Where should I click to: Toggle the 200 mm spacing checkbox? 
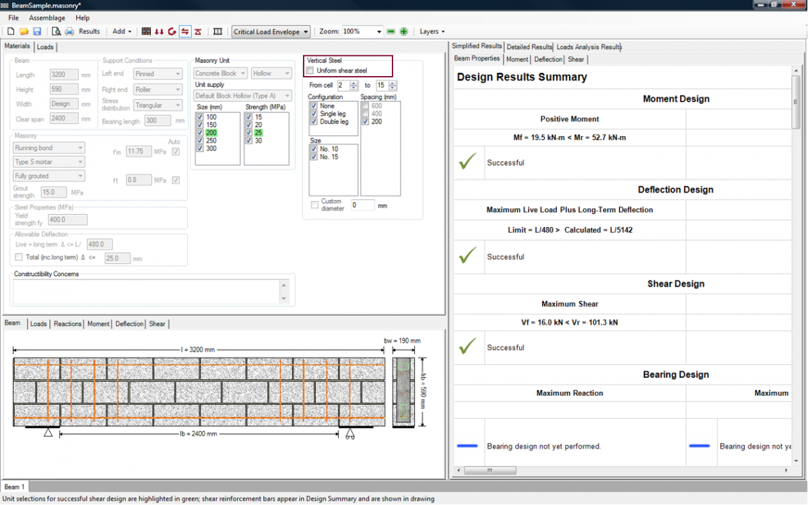pyautogui.click(x=365, y=122)
